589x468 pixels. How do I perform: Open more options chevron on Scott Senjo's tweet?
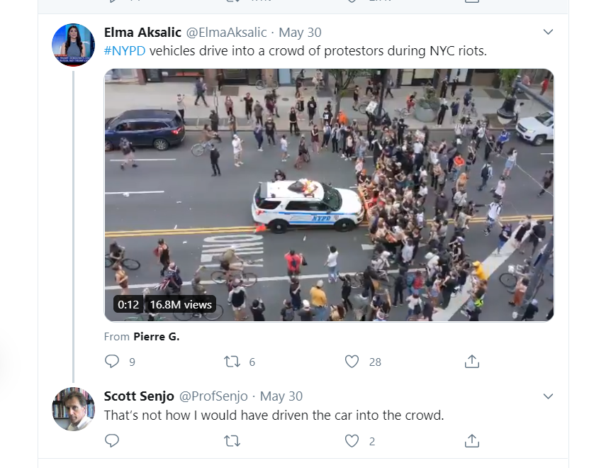(x=548, y=396)
